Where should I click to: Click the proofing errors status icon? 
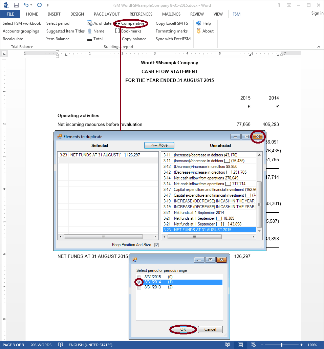click(60, 345)
